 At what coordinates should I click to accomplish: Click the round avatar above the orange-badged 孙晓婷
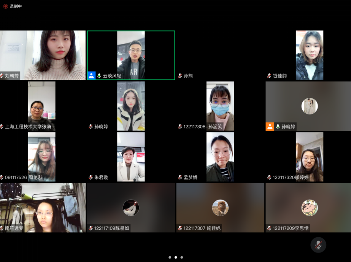309,106
